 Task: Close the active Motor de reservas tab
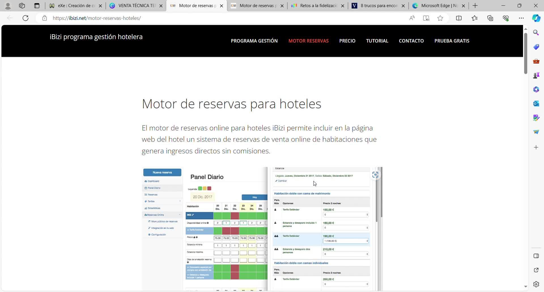(222, 6)
